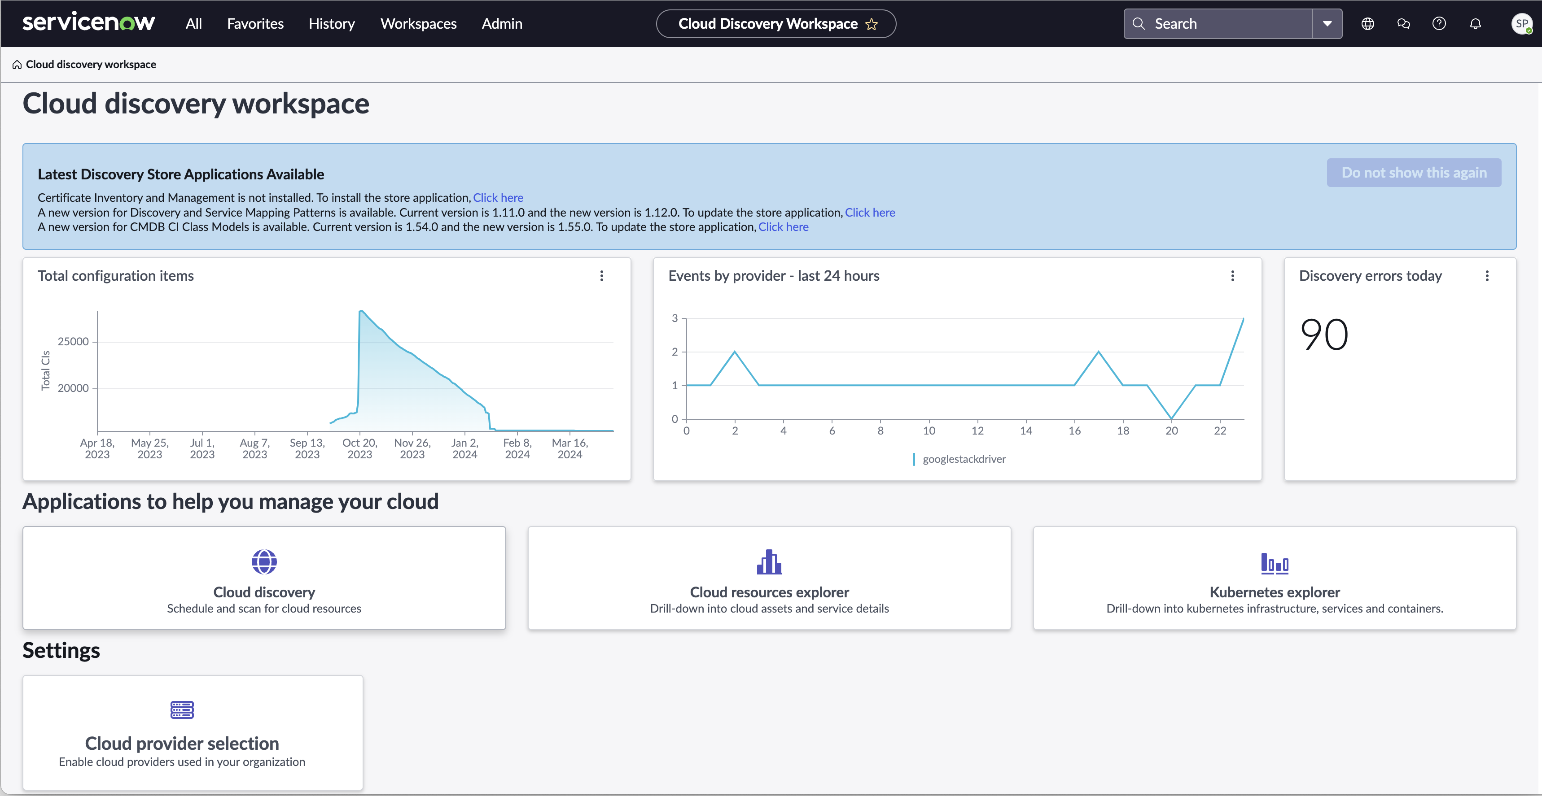The image size is (1542, 796).
Task: Click the Settings section heading
Action: [x=61, y=651]
